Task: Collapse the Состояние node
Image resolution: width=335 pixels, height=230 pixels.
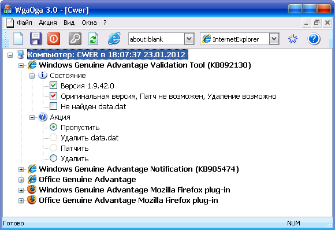Action: (32, 76)
